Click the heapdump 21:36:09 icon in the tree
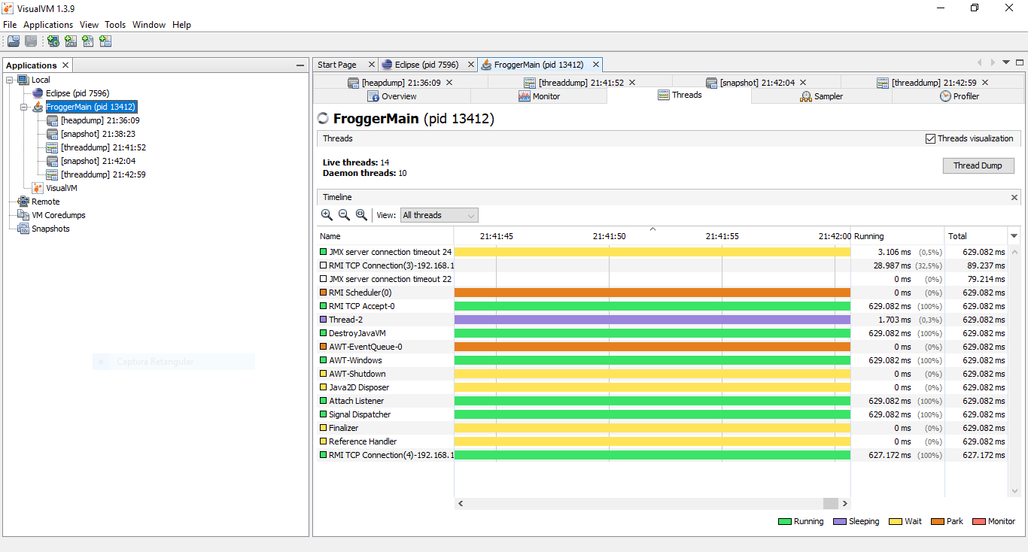The width and height of the screenshot is (1028, 552). [52, 120]
